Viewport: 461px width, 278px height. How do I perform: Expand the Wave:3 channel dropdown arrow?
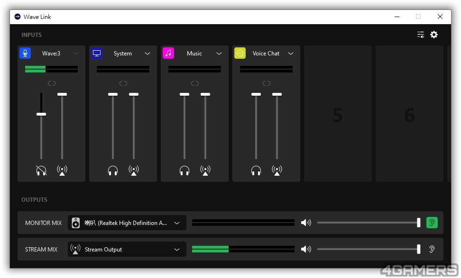(76, 54)
